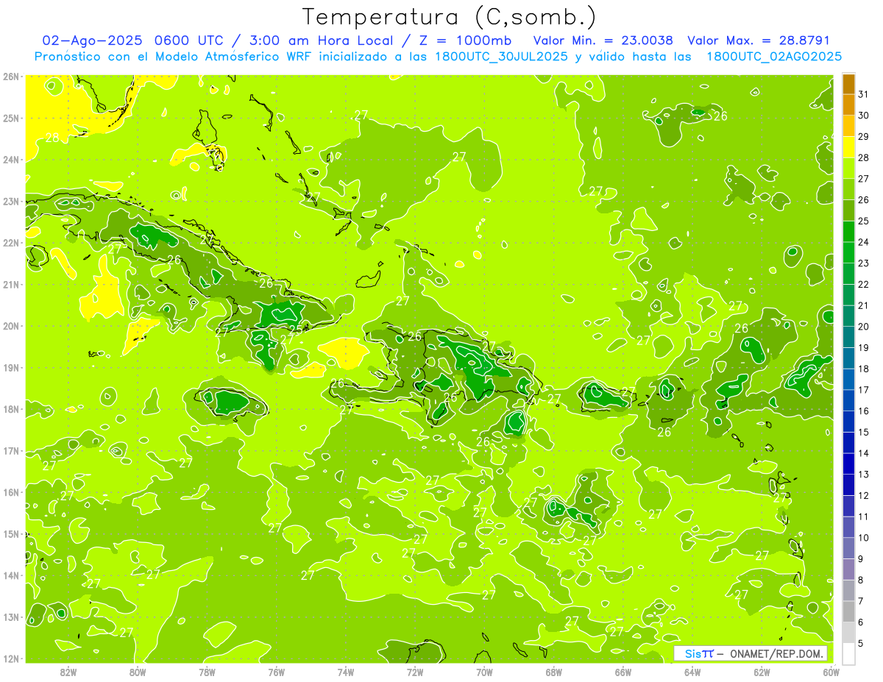Click the 26N latitude axis label
The image size is (883, 682).
[x=10, y=77]
